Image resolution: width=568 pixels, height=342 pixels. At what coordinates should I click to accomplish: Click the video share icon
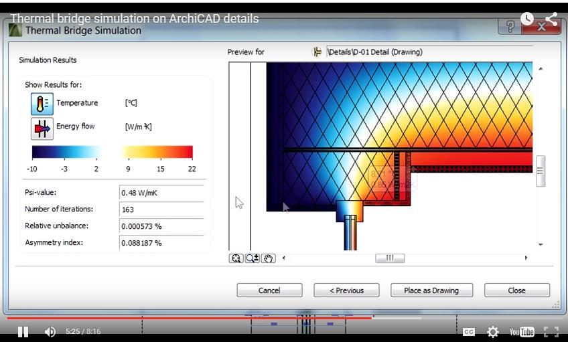click(x=551, y=19)
